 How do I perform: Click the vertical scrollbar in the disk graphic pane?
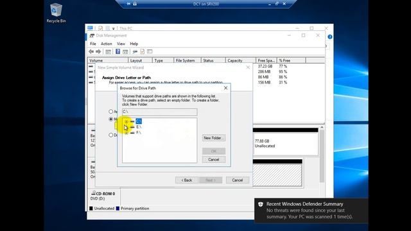point(322,156)
